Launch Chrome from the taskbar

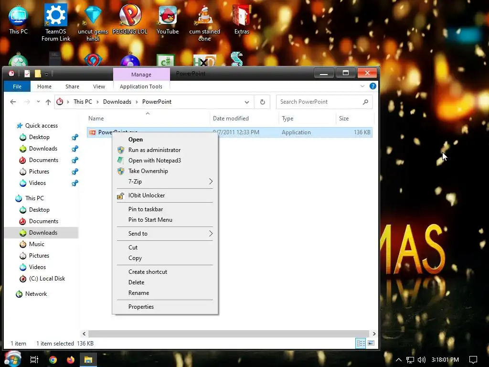tap(53, 360)
